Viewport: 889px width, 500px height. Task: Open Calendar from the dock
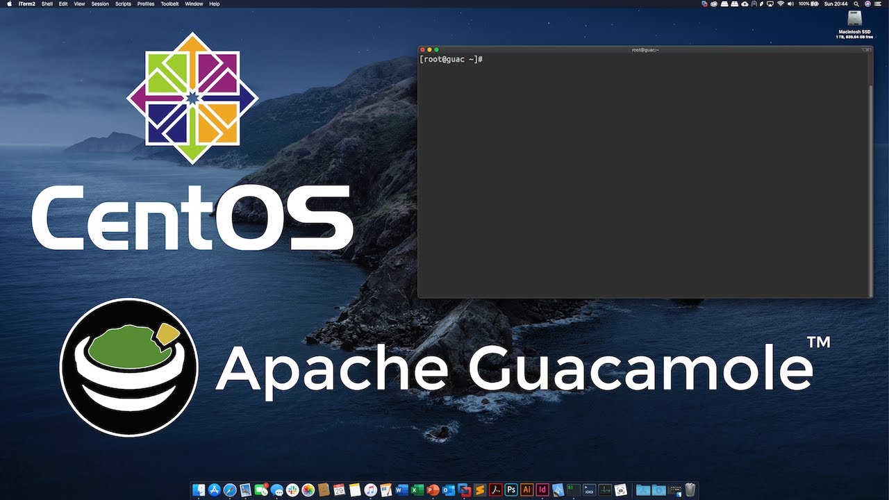339,490
